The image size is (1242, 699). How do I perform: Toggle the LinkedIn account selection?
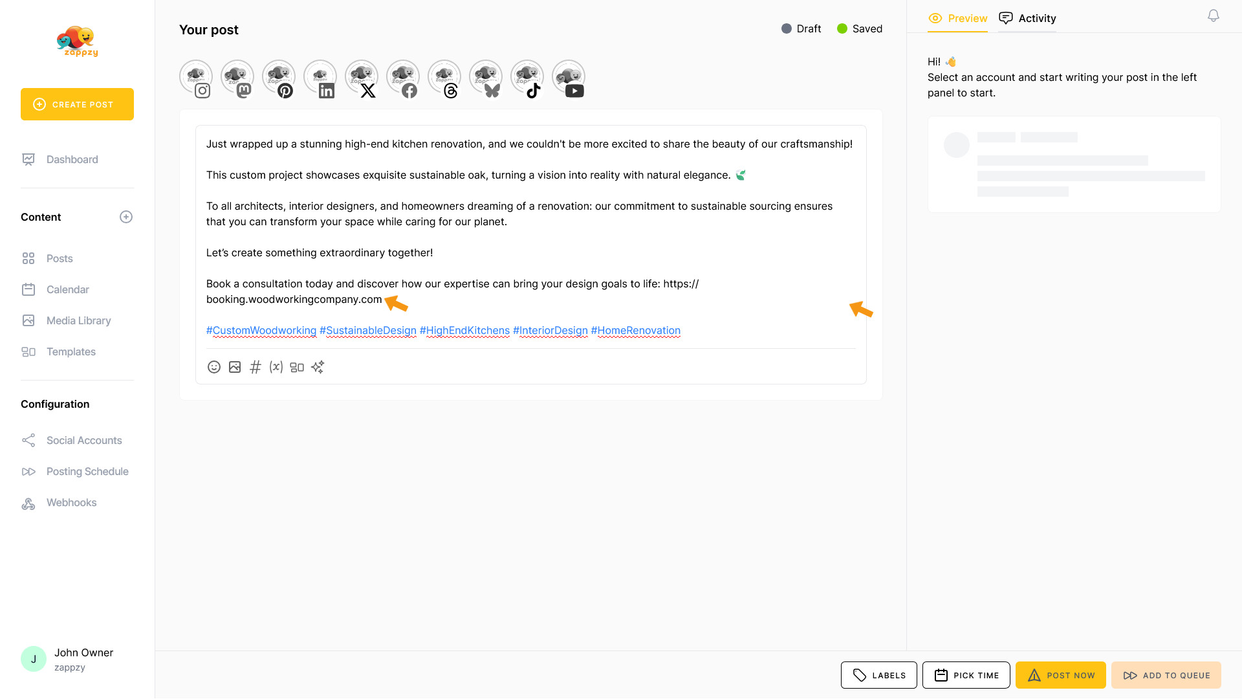coord(320,78)
